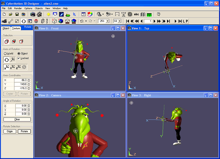Click the Axes Coordinates X value field
220x159 pixels.
[x=21, y=80]
